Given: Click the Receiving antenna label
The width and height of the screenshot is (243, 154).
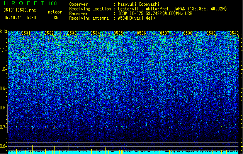Looking at the screenshot, I should [x=89, y=18].
